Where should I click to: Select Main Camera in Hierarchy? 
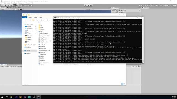[119, 12]
